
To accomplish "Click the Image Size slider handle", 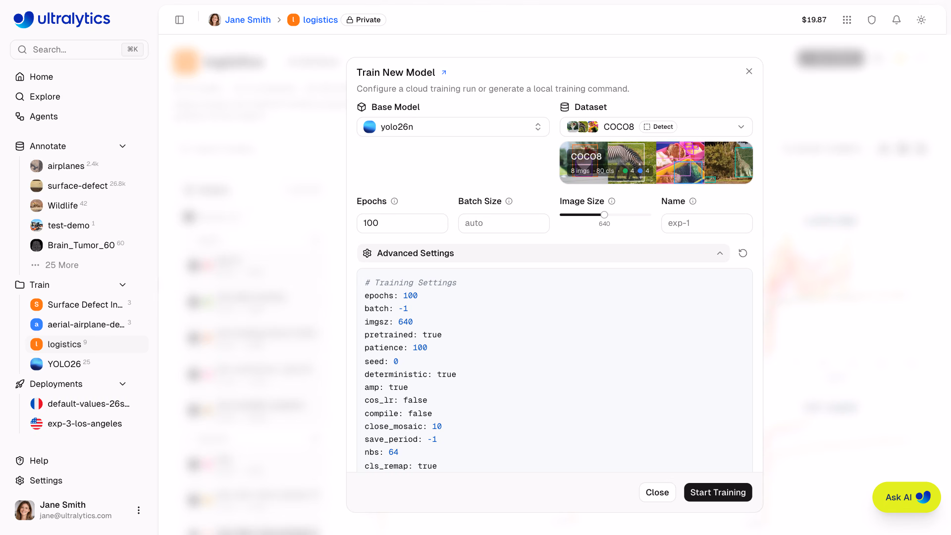I will click(604, 214).
